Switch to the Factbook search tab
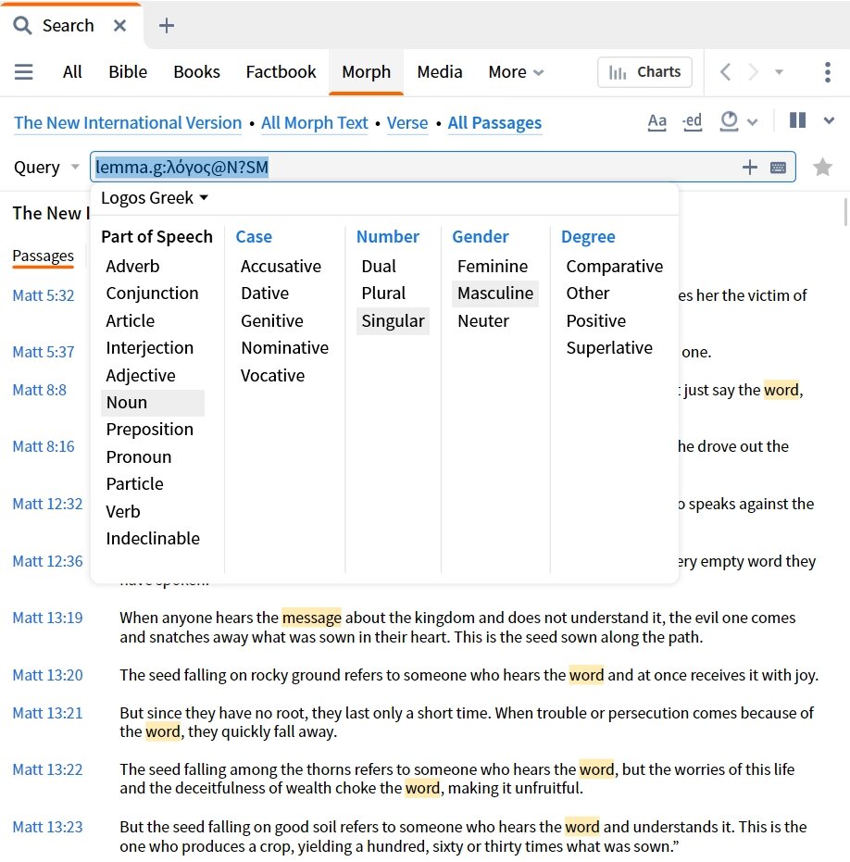850x862 pixels. point(281,72)
